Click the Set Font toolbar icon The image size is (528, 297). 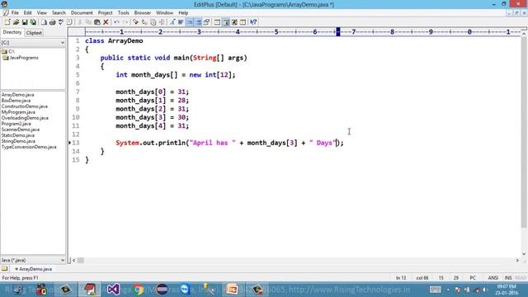pos(172,22)
